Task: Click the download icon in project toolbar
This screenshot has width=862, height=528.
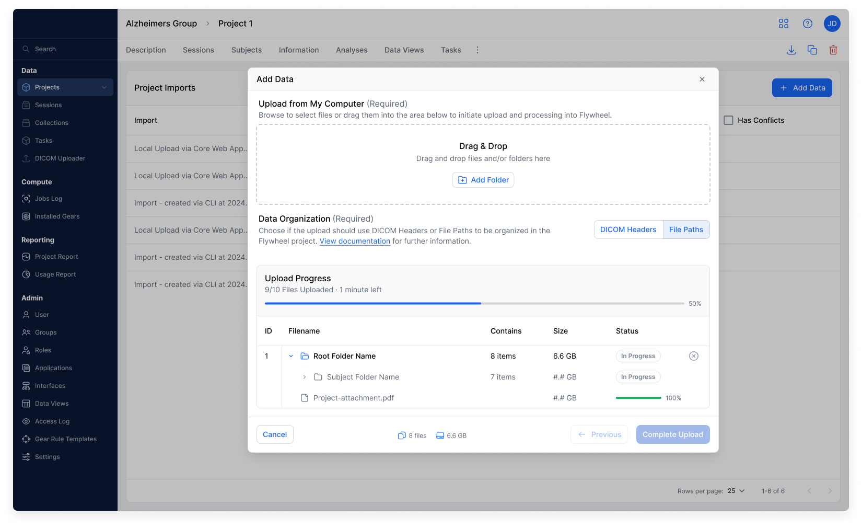Action: point(791,50)
